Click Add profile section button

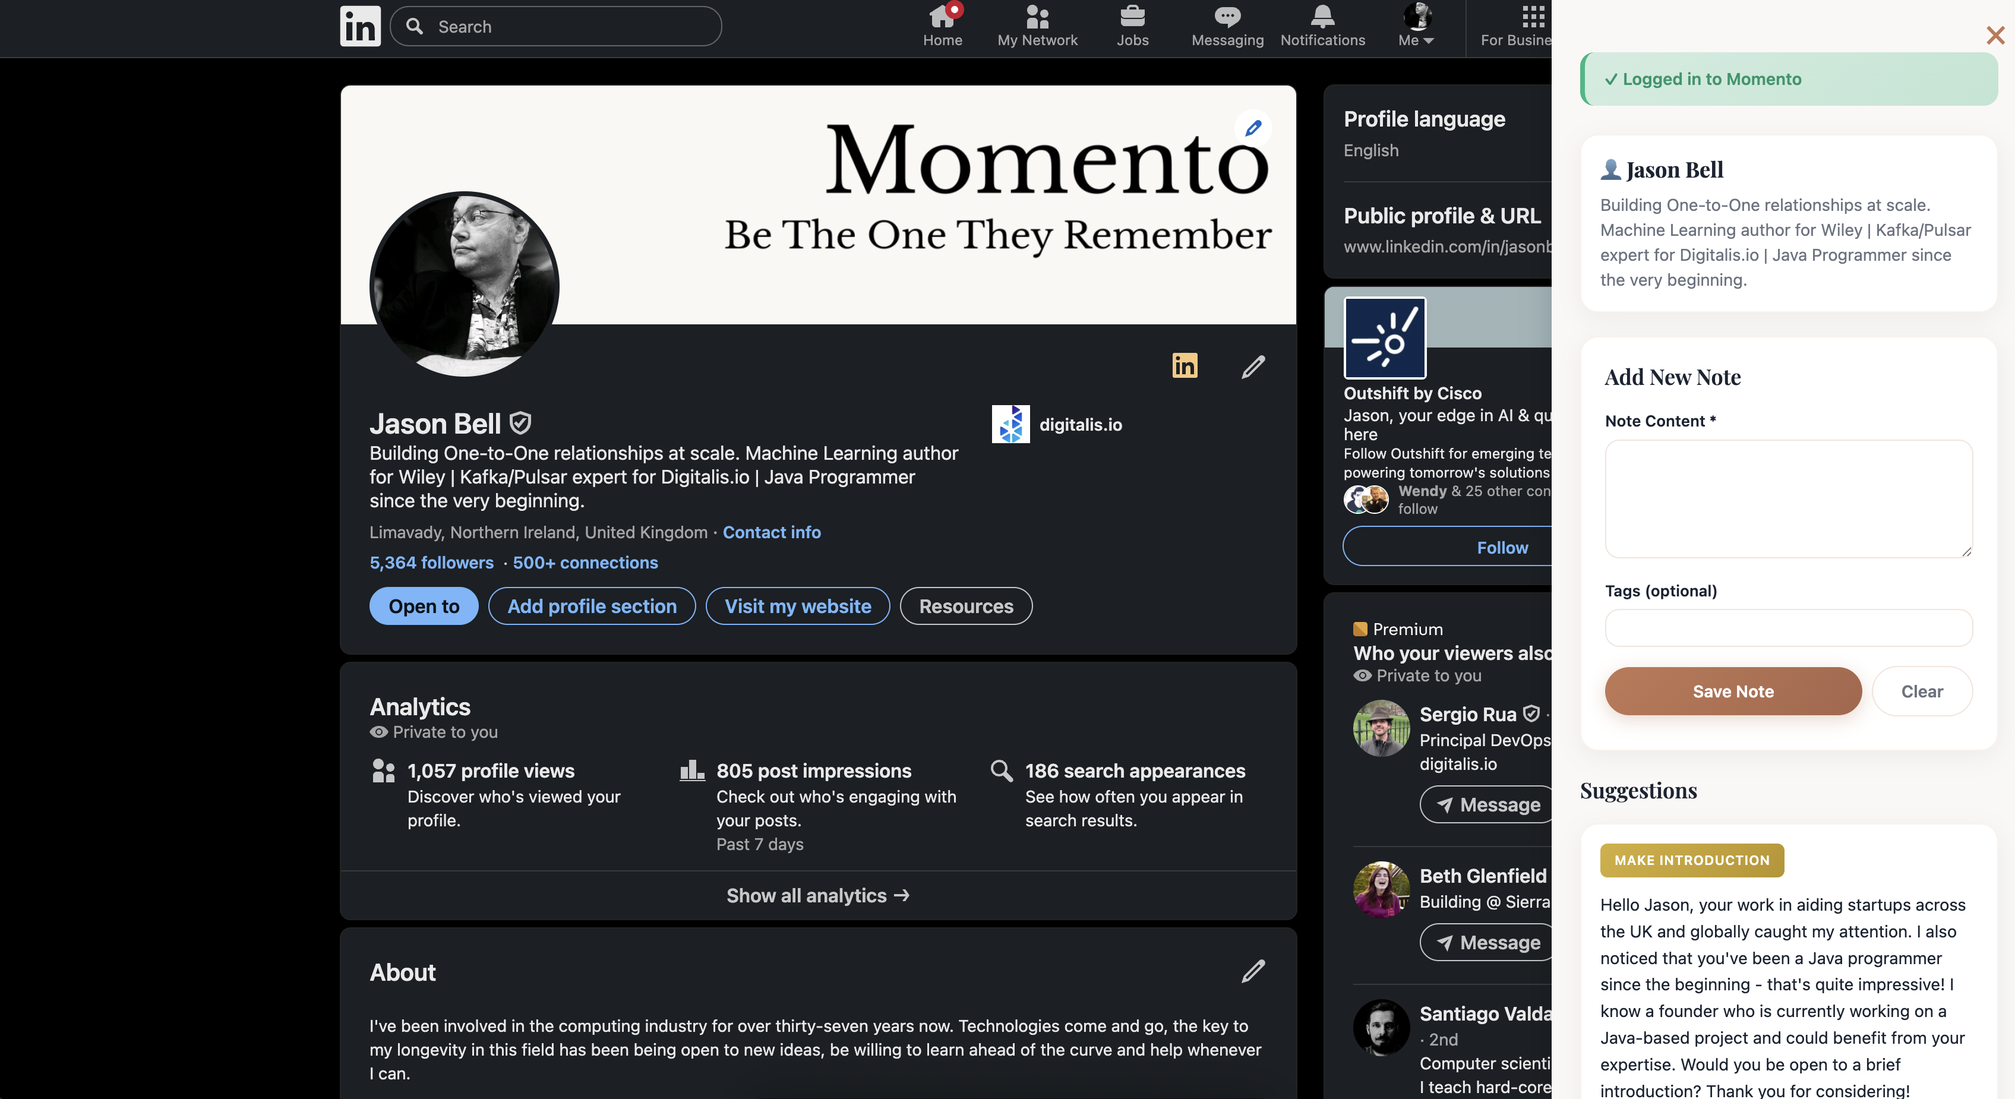pos(591,606)
